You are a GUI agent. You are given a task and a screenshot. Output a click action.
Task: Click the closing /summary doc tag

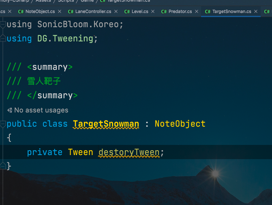pyautogui.click(x=52, y=95)
